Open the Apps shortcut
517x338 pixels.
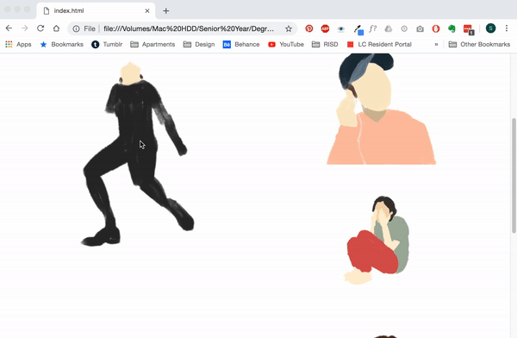[x=18, y=44]
